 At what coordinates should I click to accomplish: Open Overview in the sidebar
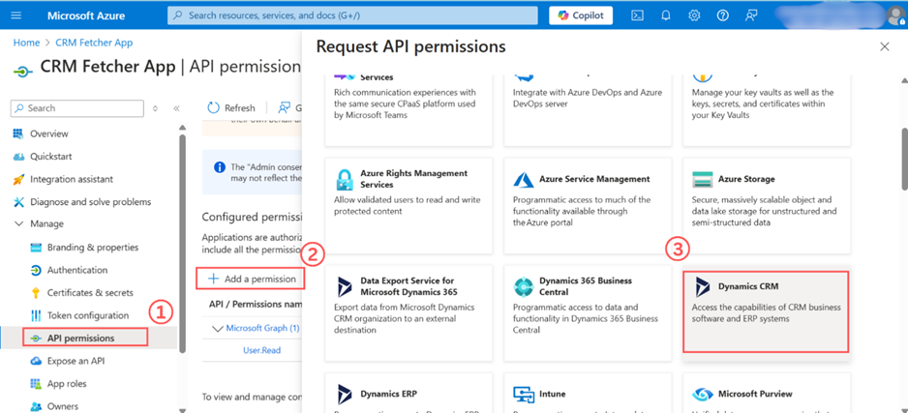(49, 133)
